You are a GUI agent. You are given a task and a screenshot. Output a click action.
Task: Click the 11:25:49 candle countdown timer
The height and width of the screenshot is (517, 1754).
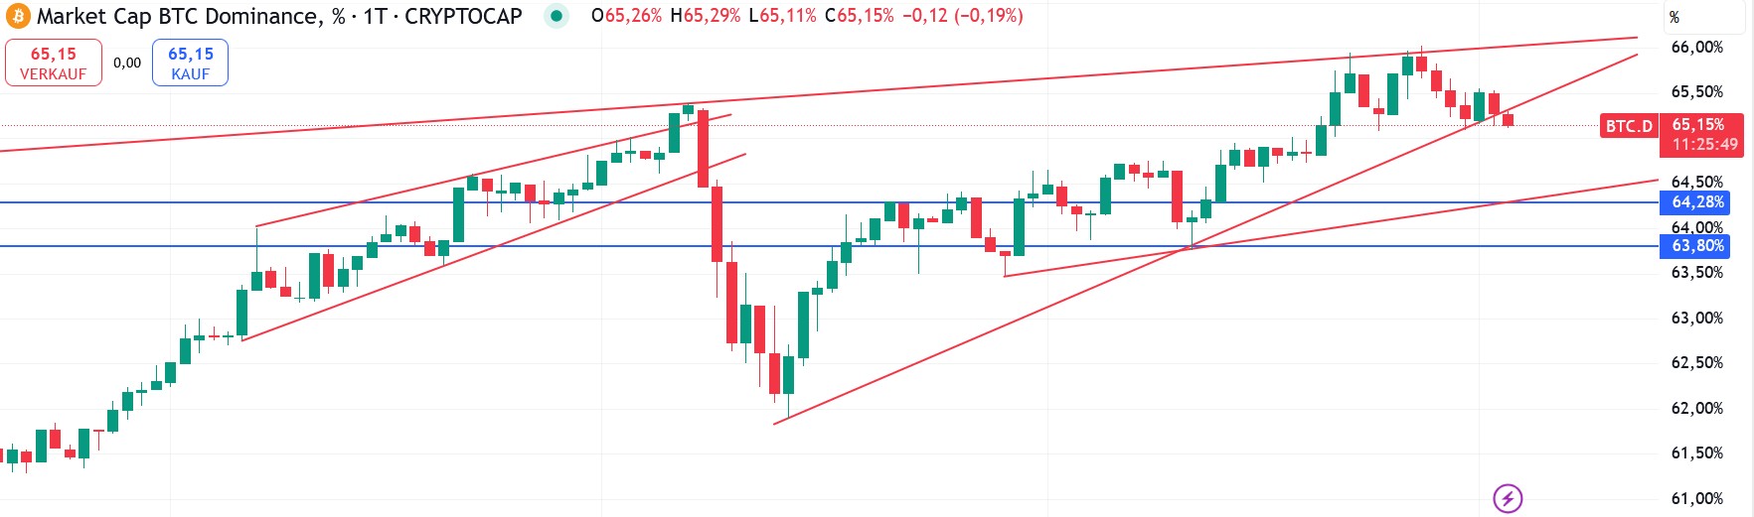[x=1704, y=145]
